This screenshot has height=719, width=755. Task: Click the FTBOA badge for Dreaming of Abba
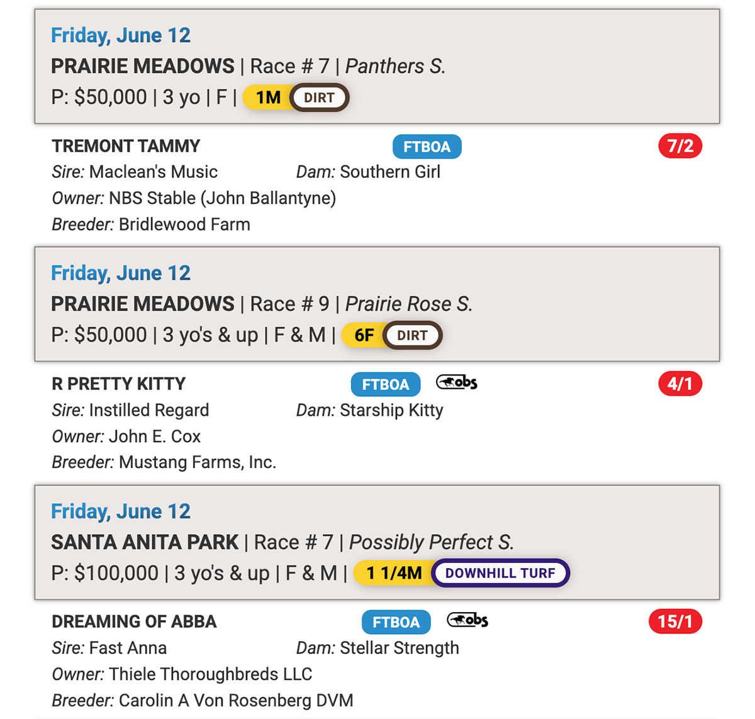click(396, 622)
